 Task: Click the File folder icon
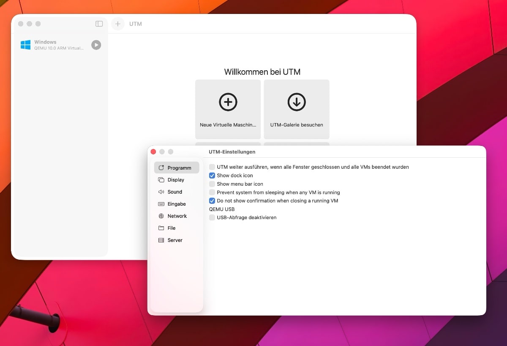point(161,228)
